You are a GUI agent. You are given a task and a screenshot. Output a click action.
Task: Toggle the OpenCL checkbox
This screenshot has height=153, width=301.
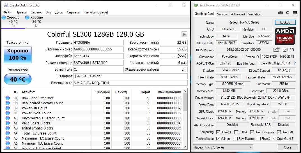point(218,132)
